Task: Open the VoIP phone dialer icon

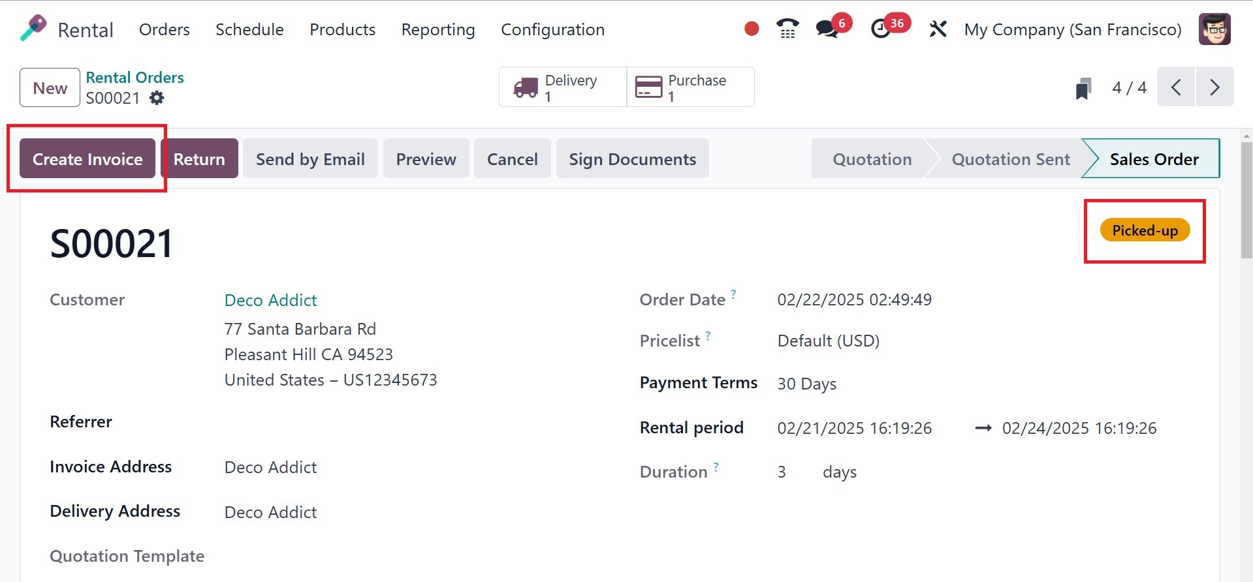Action: pyautogui.click(x=787, y=29)
